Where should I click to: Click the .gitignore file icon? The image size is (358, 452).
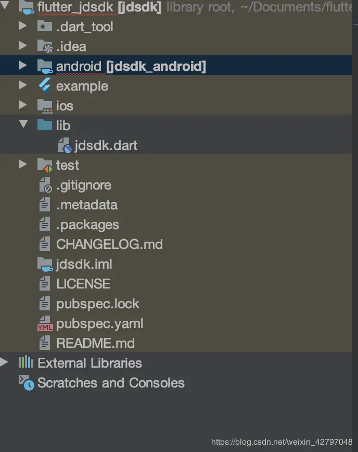click(45, 185)
